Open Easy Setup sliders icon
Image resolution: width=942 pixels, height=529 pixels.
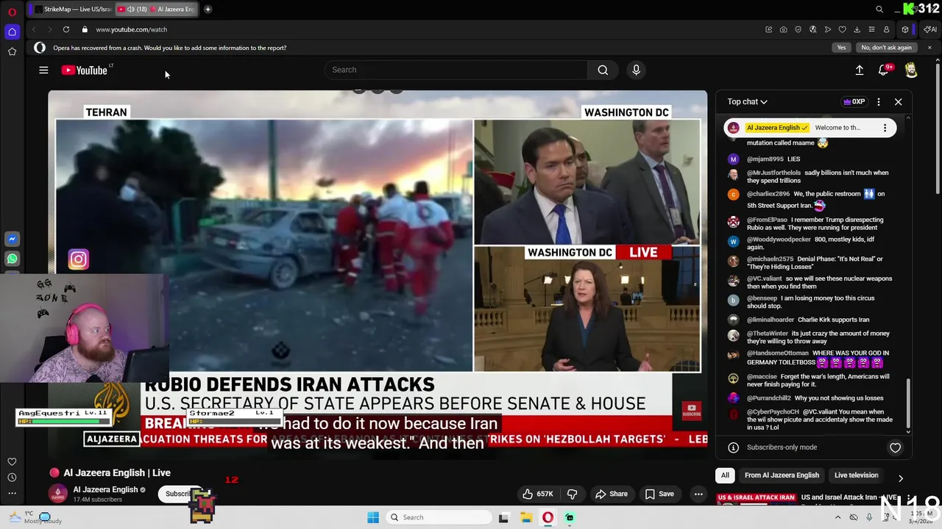click(871, 29)
